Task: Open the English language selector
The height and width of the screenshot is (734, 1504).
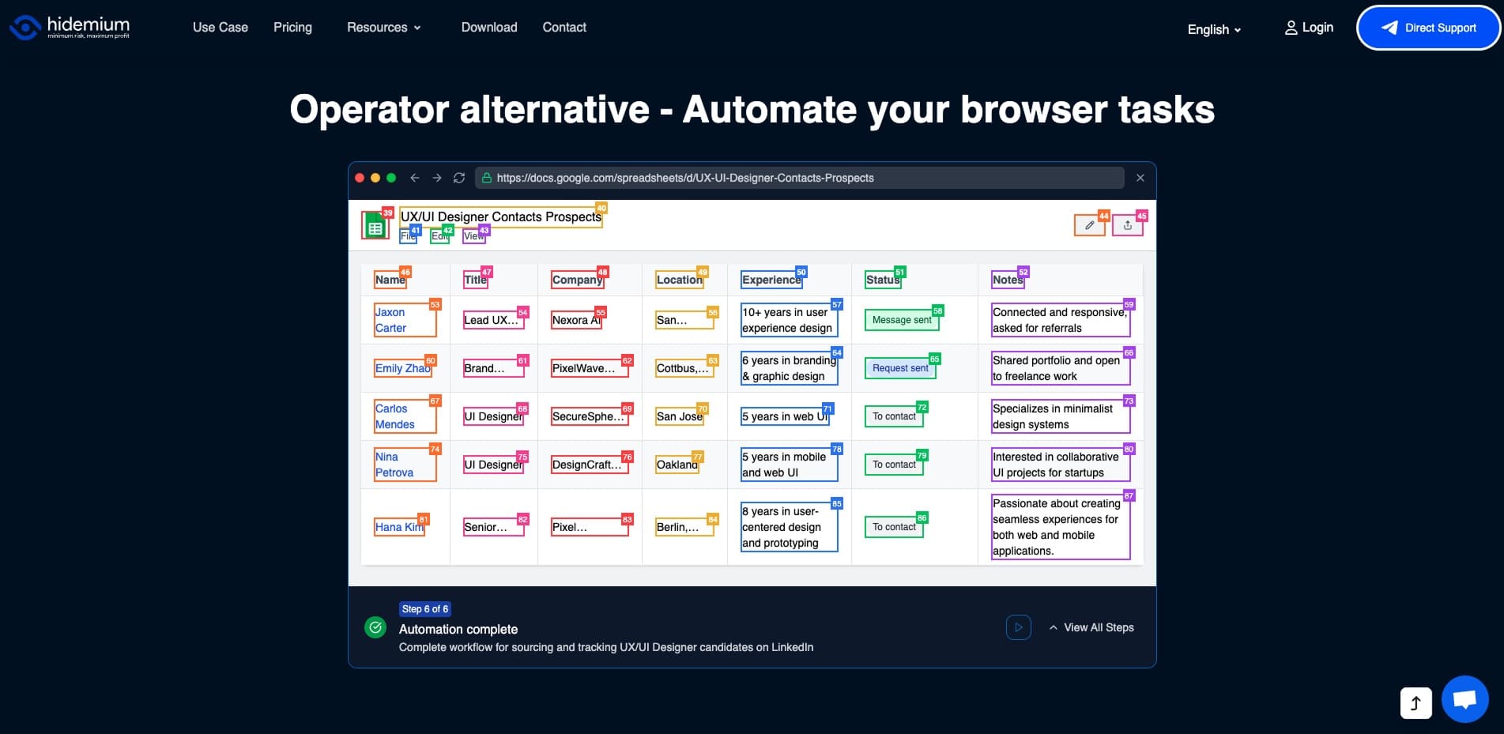Action: point(1214,29)
